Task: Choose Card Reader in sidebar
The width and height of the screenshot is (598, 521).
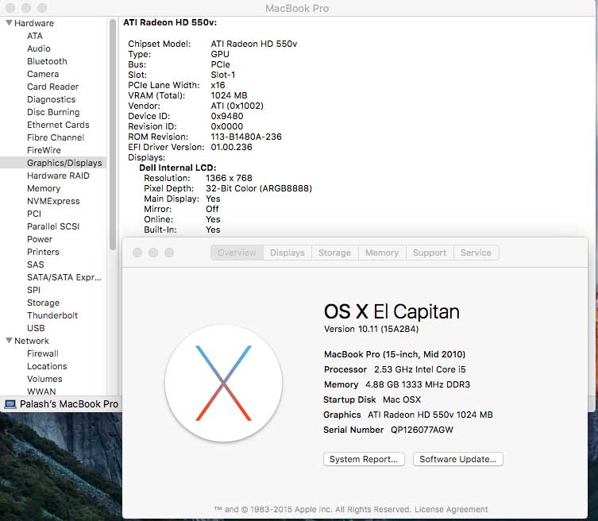Action: point(52,87)
